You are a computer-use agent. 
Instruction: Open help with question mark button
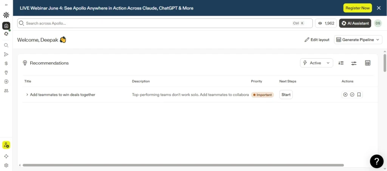pyautogui.click(x=377, y=162)
